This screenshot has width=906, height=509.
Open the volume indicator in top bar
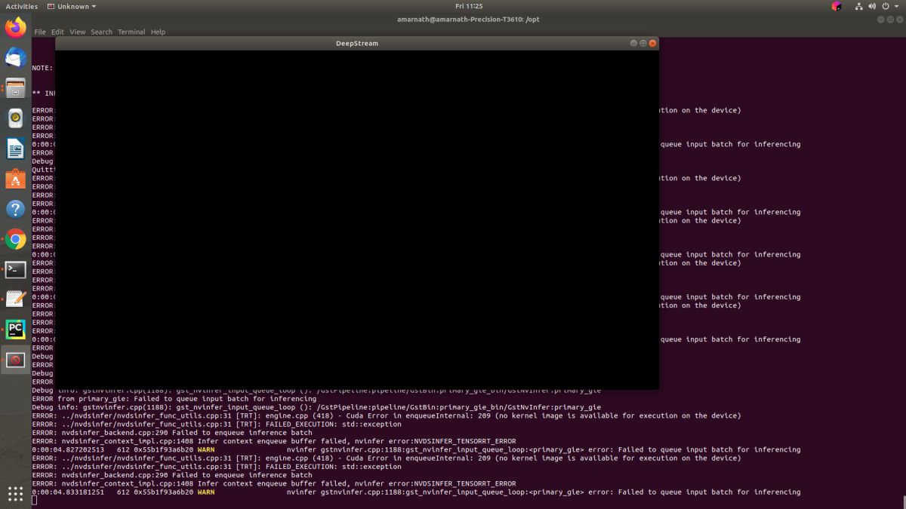873,6
